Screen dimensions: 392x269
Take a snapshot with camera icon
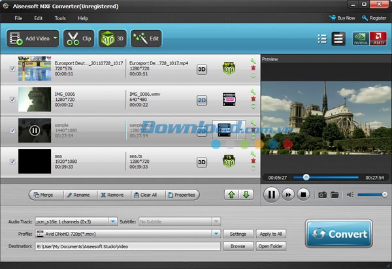click(x=322, y=195)
